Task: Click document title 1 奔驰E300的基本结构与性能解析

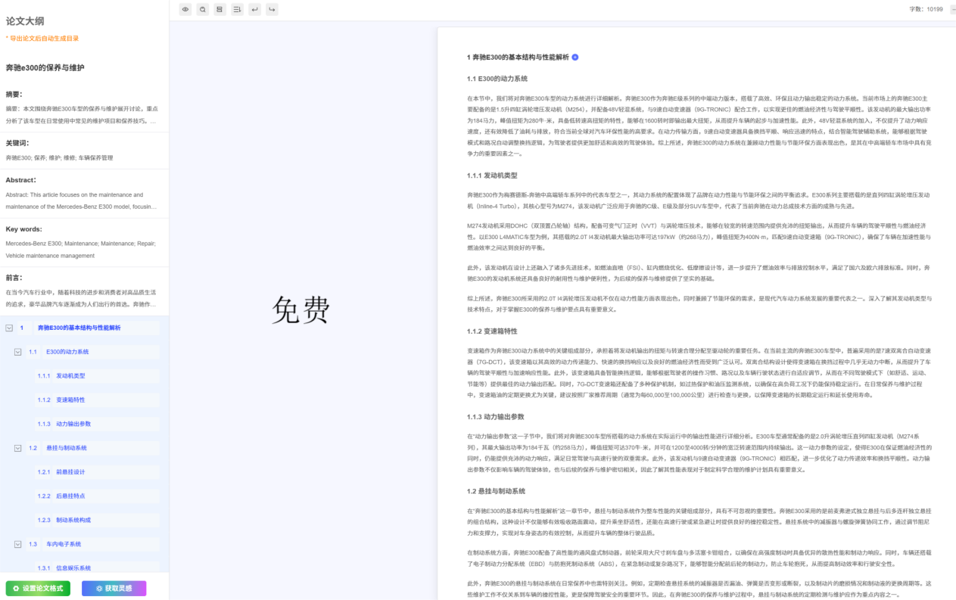Action: pyautogui.click(x=518, y=58)
